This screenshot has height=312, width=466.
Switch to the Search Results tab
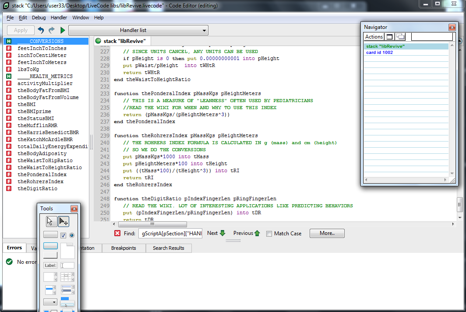(169, 248)
